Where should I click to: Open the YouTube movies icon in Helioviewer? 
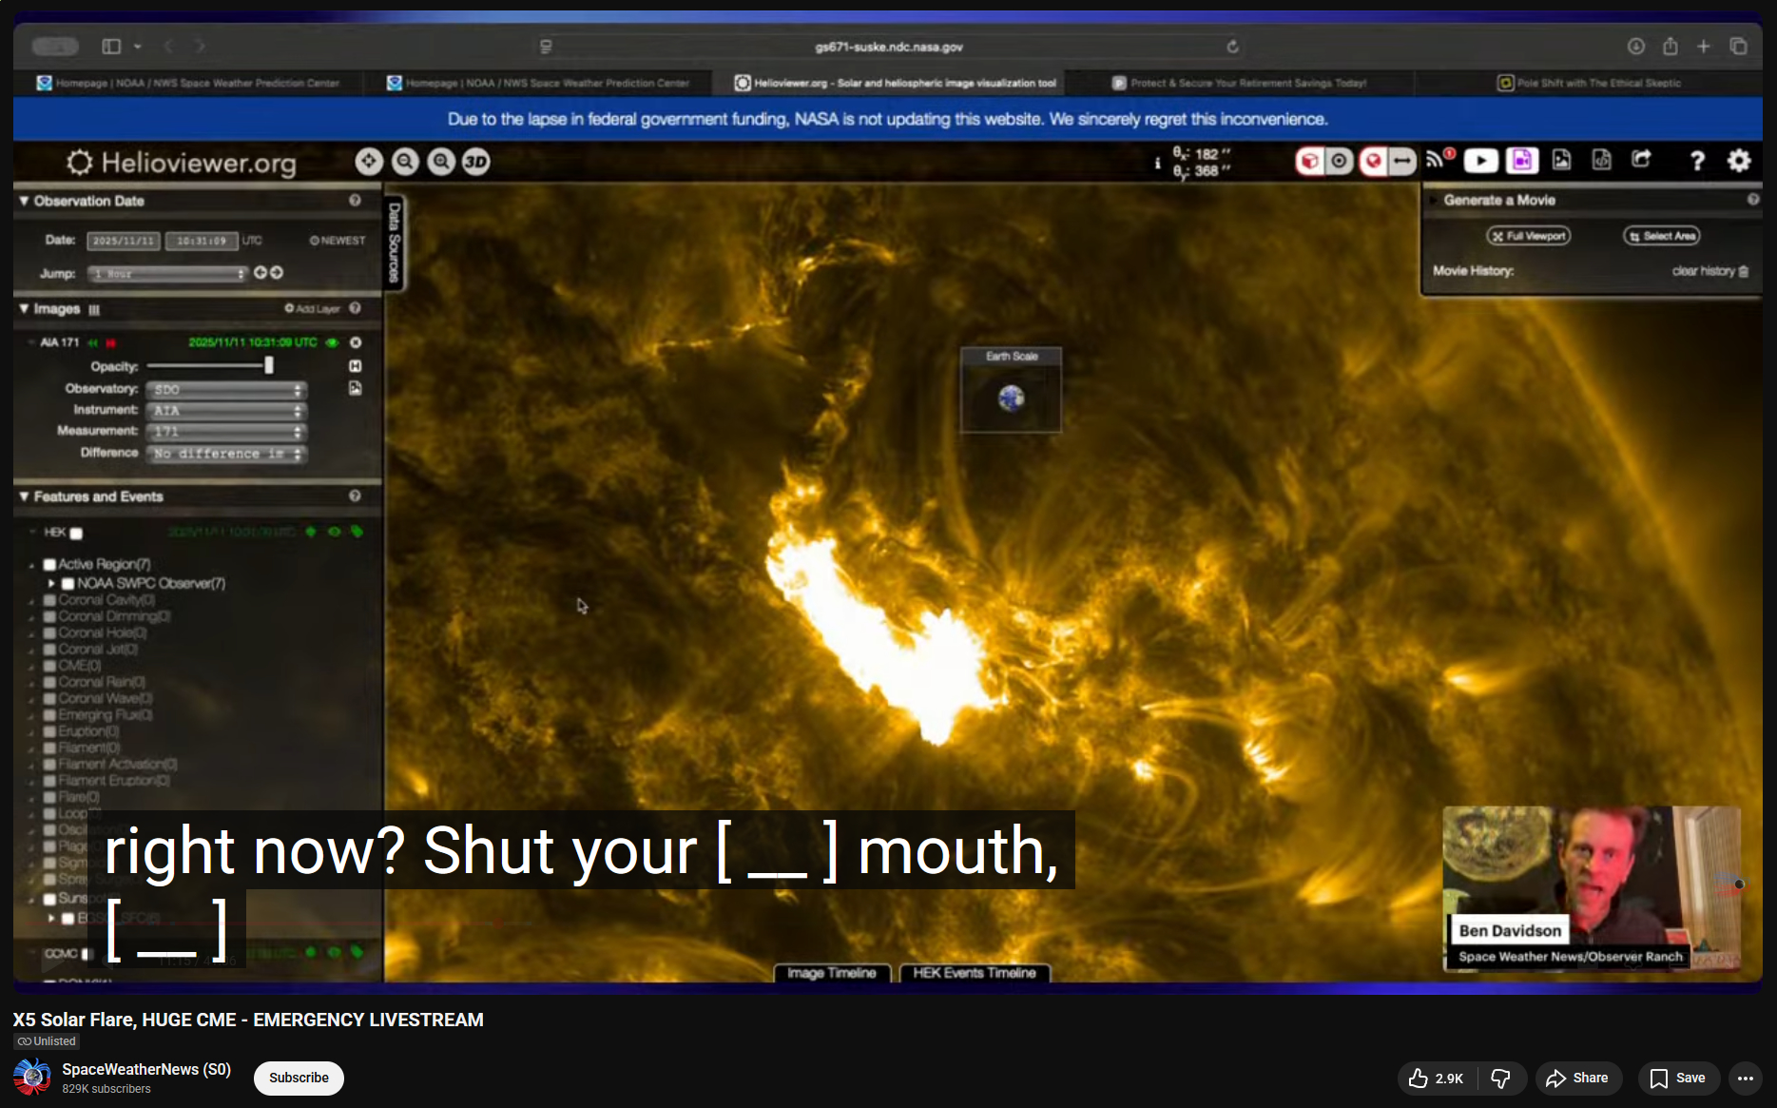tap(1480, 161)
